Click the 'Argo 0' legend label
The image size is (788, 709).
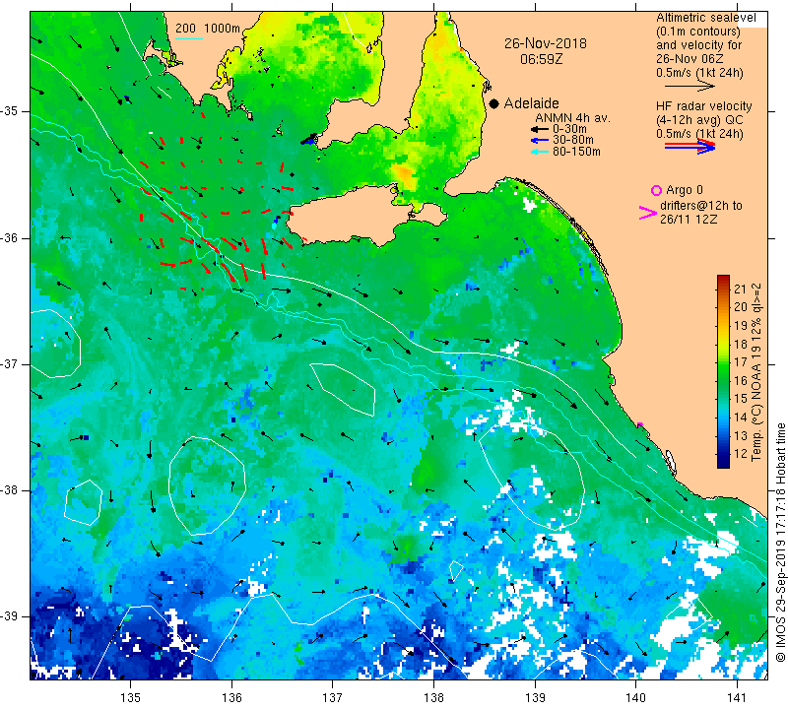[684, 190]
